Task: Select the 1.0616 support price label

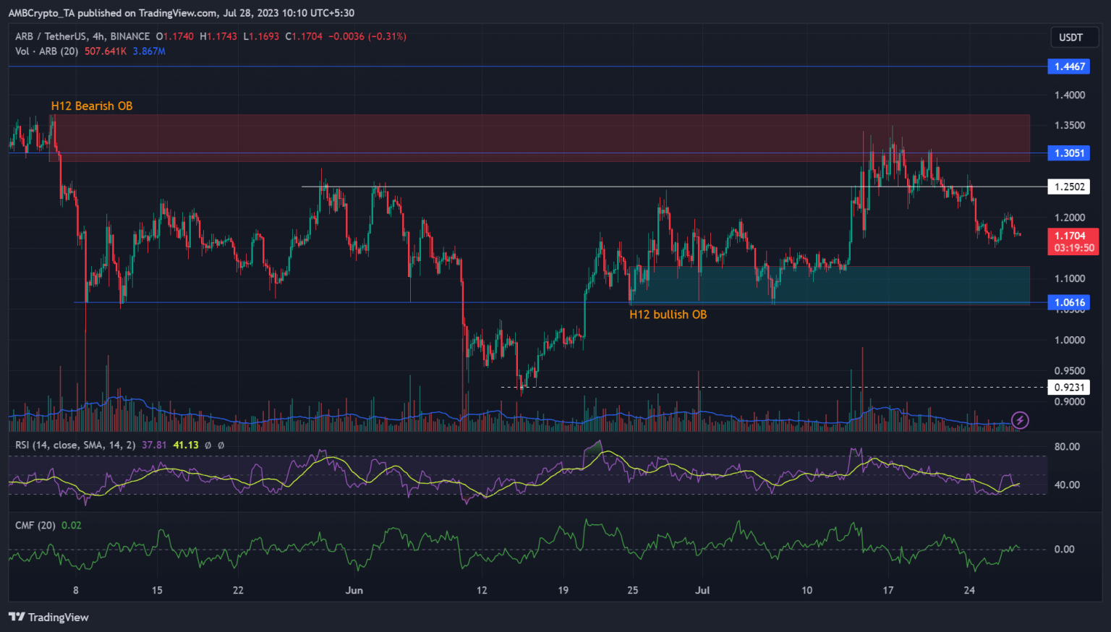Action: (1069, 303)
